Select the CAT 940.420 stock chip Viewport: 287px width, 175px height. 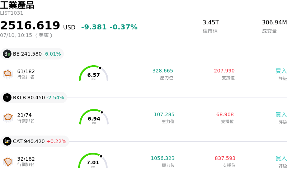34,141
